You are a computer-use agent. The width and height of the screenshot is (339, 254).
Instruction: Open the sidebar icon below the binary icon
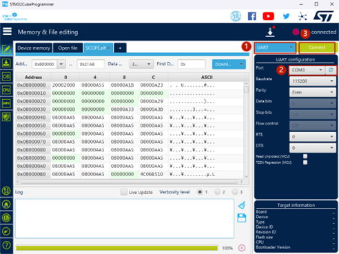tap(6, 204)
